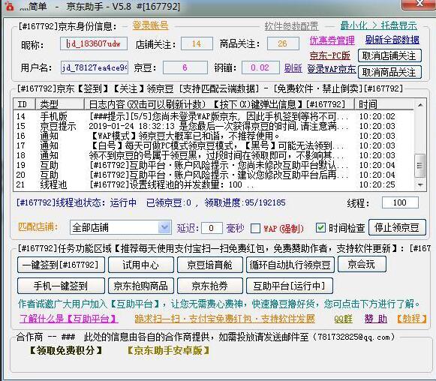The width and height of the screenshot is (436, 381).
Task: Click log scrollbar up arrow
Action: click(420, 105)
